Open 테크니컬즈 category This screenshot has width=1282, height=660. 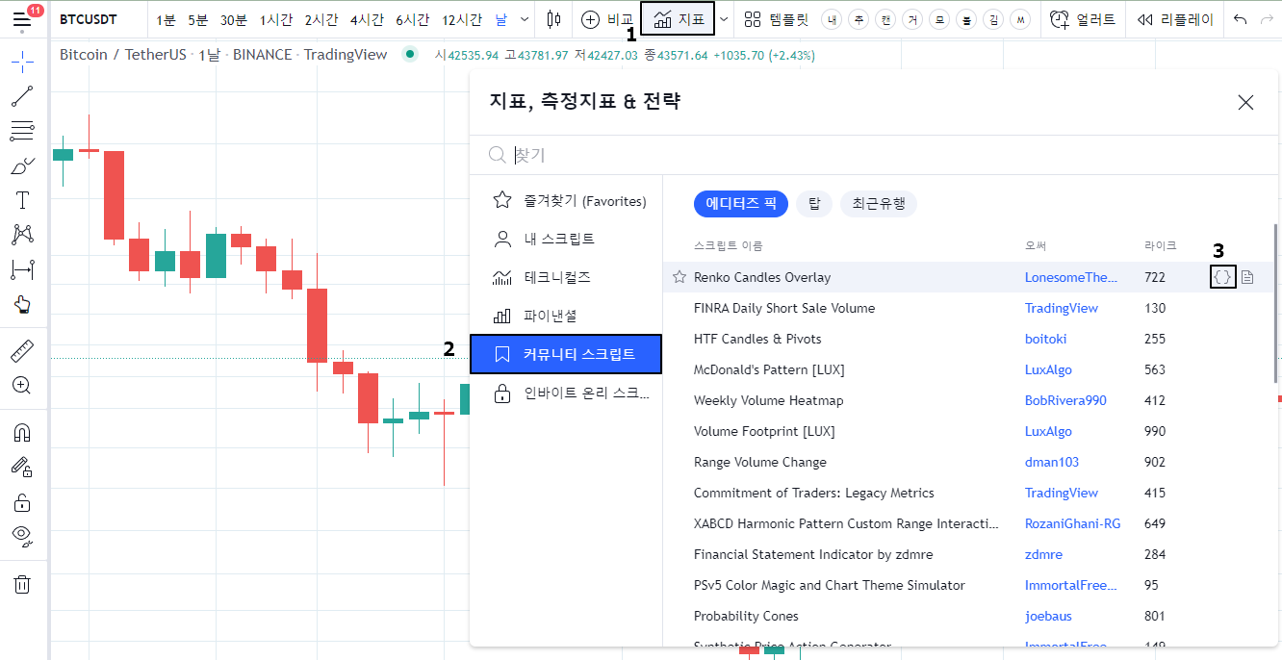pos(566,277)
